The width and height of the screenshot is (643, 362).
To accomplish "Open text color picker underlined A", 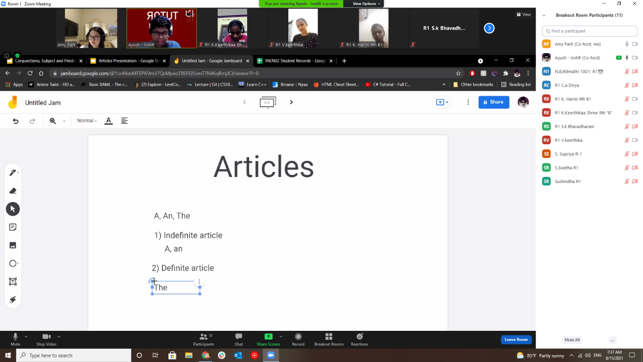I will pos(108,121).
